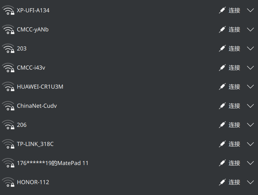Image resolution: width=258 pixels, height=195 pixels.
Task: Click the secured Wi-Fi icon for network 203
Action: coord(8,49)
